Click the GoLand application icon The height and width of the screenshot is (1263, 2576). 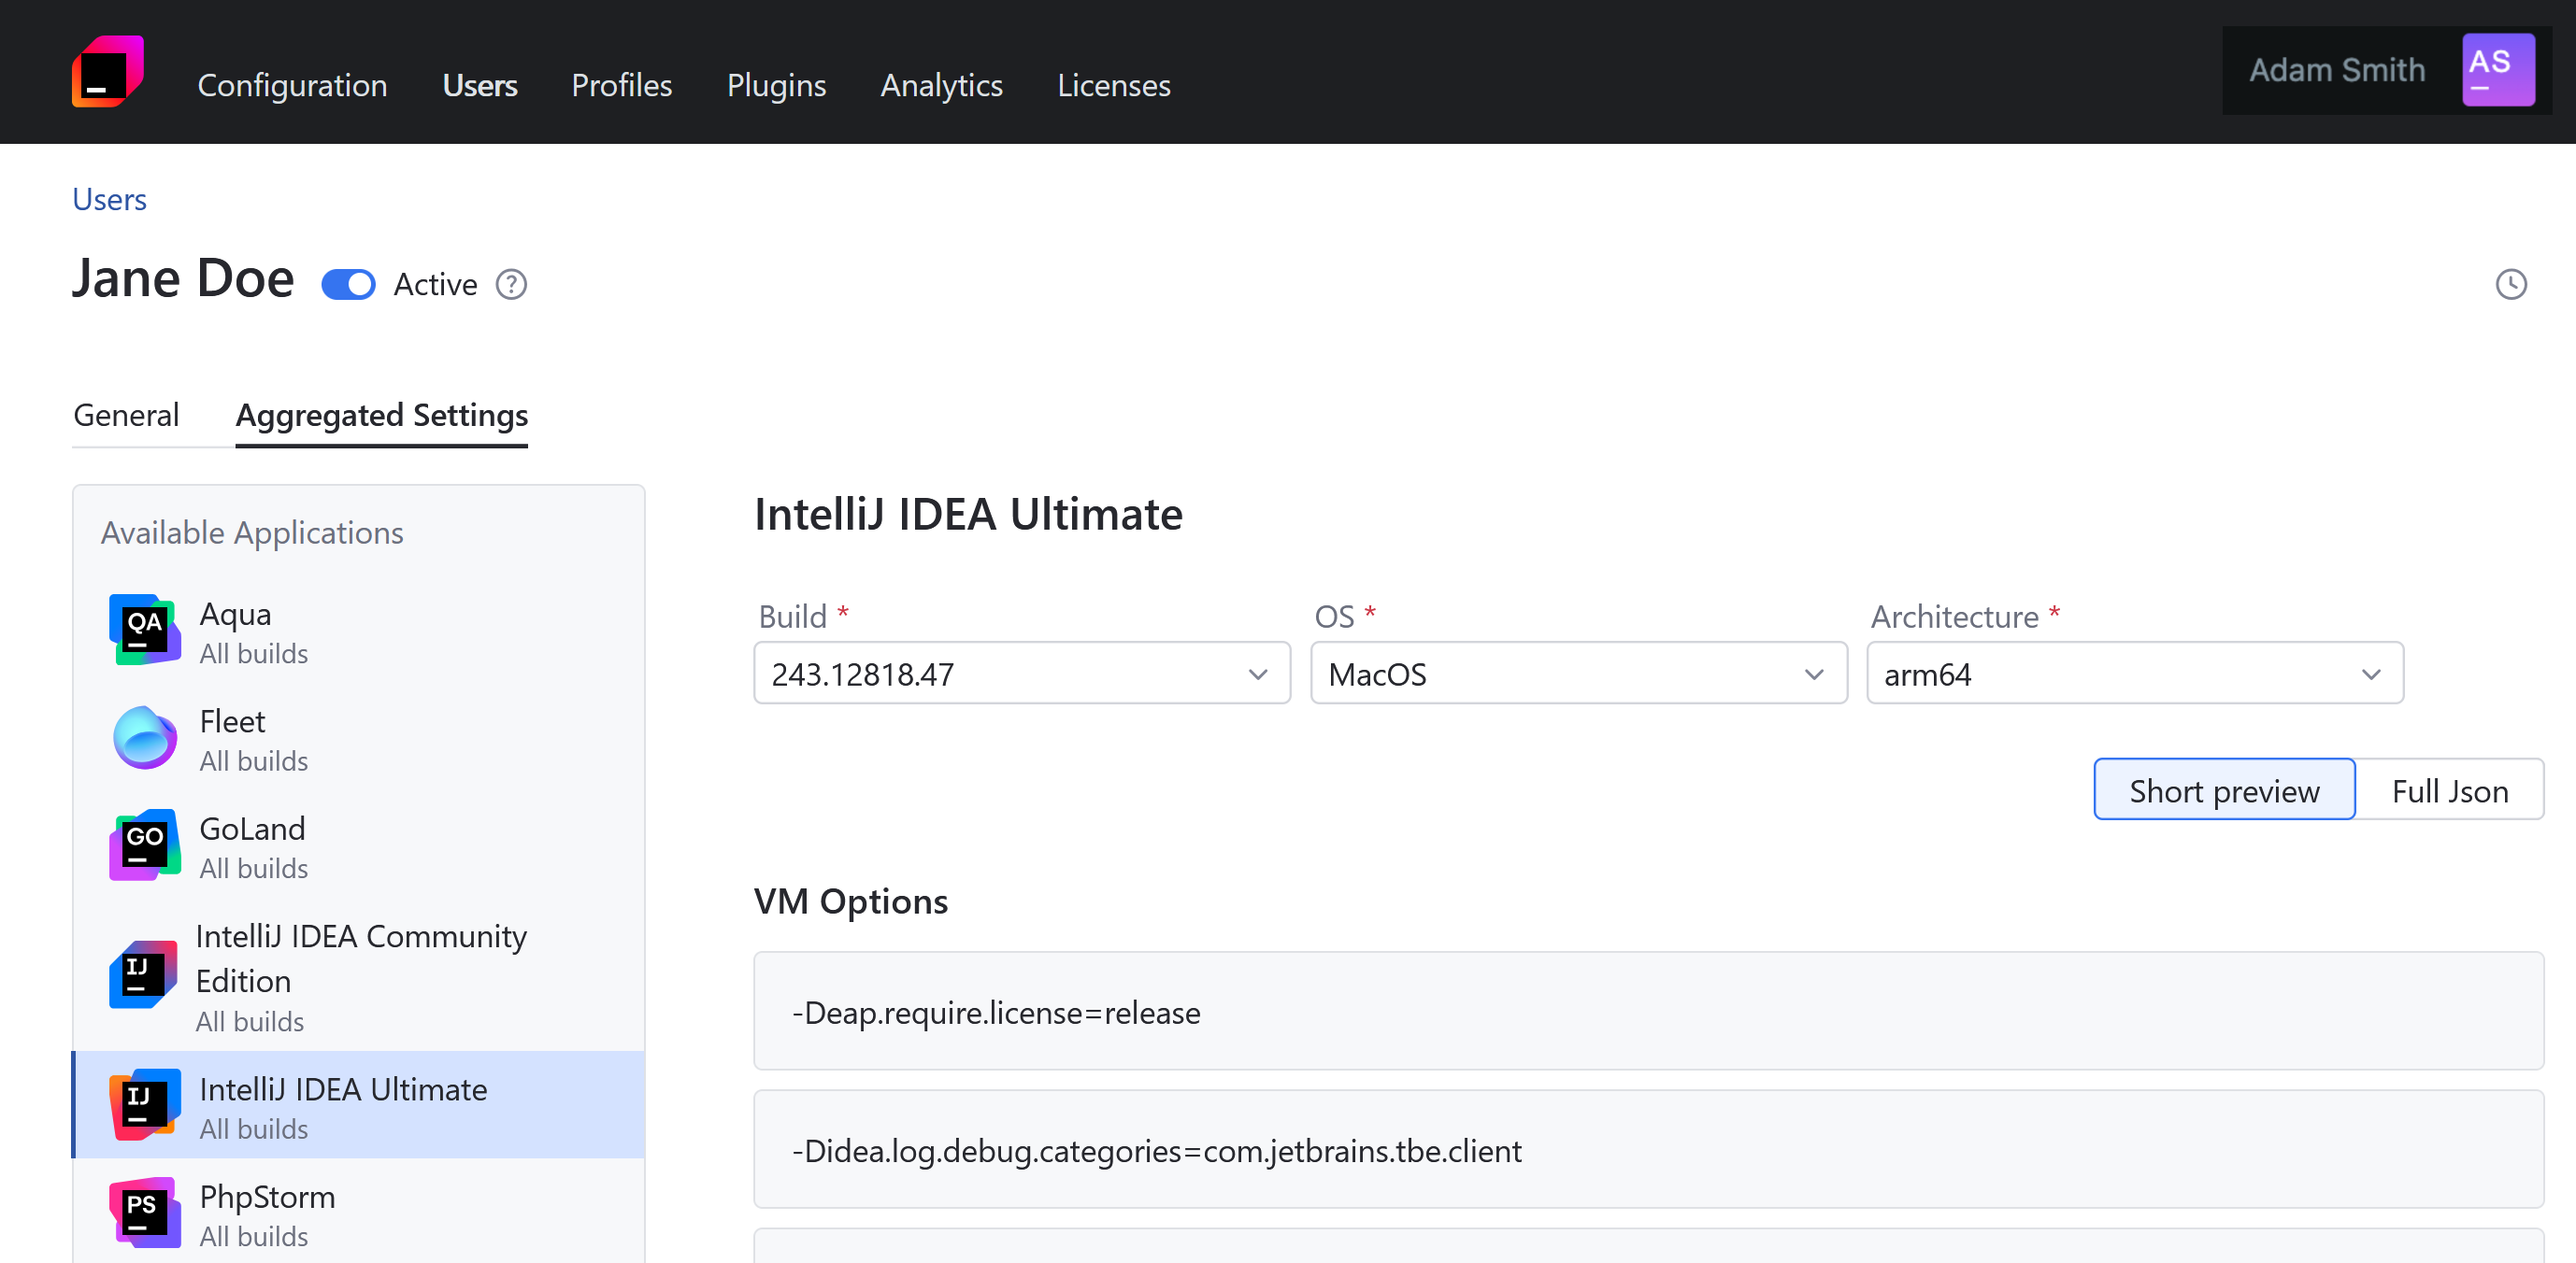pos(144,845)
